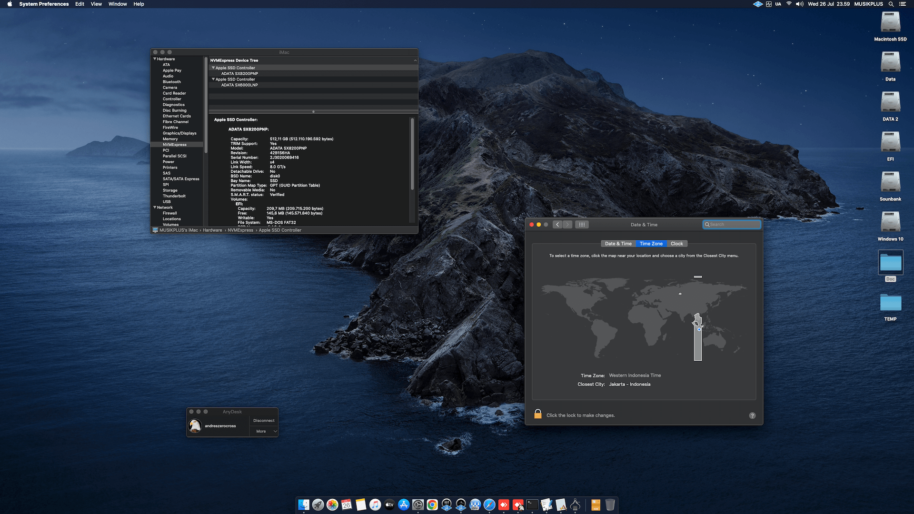Select the TEMP folder on desktop
The width and height of the screenshot is (914, 514).
point(890,303)
